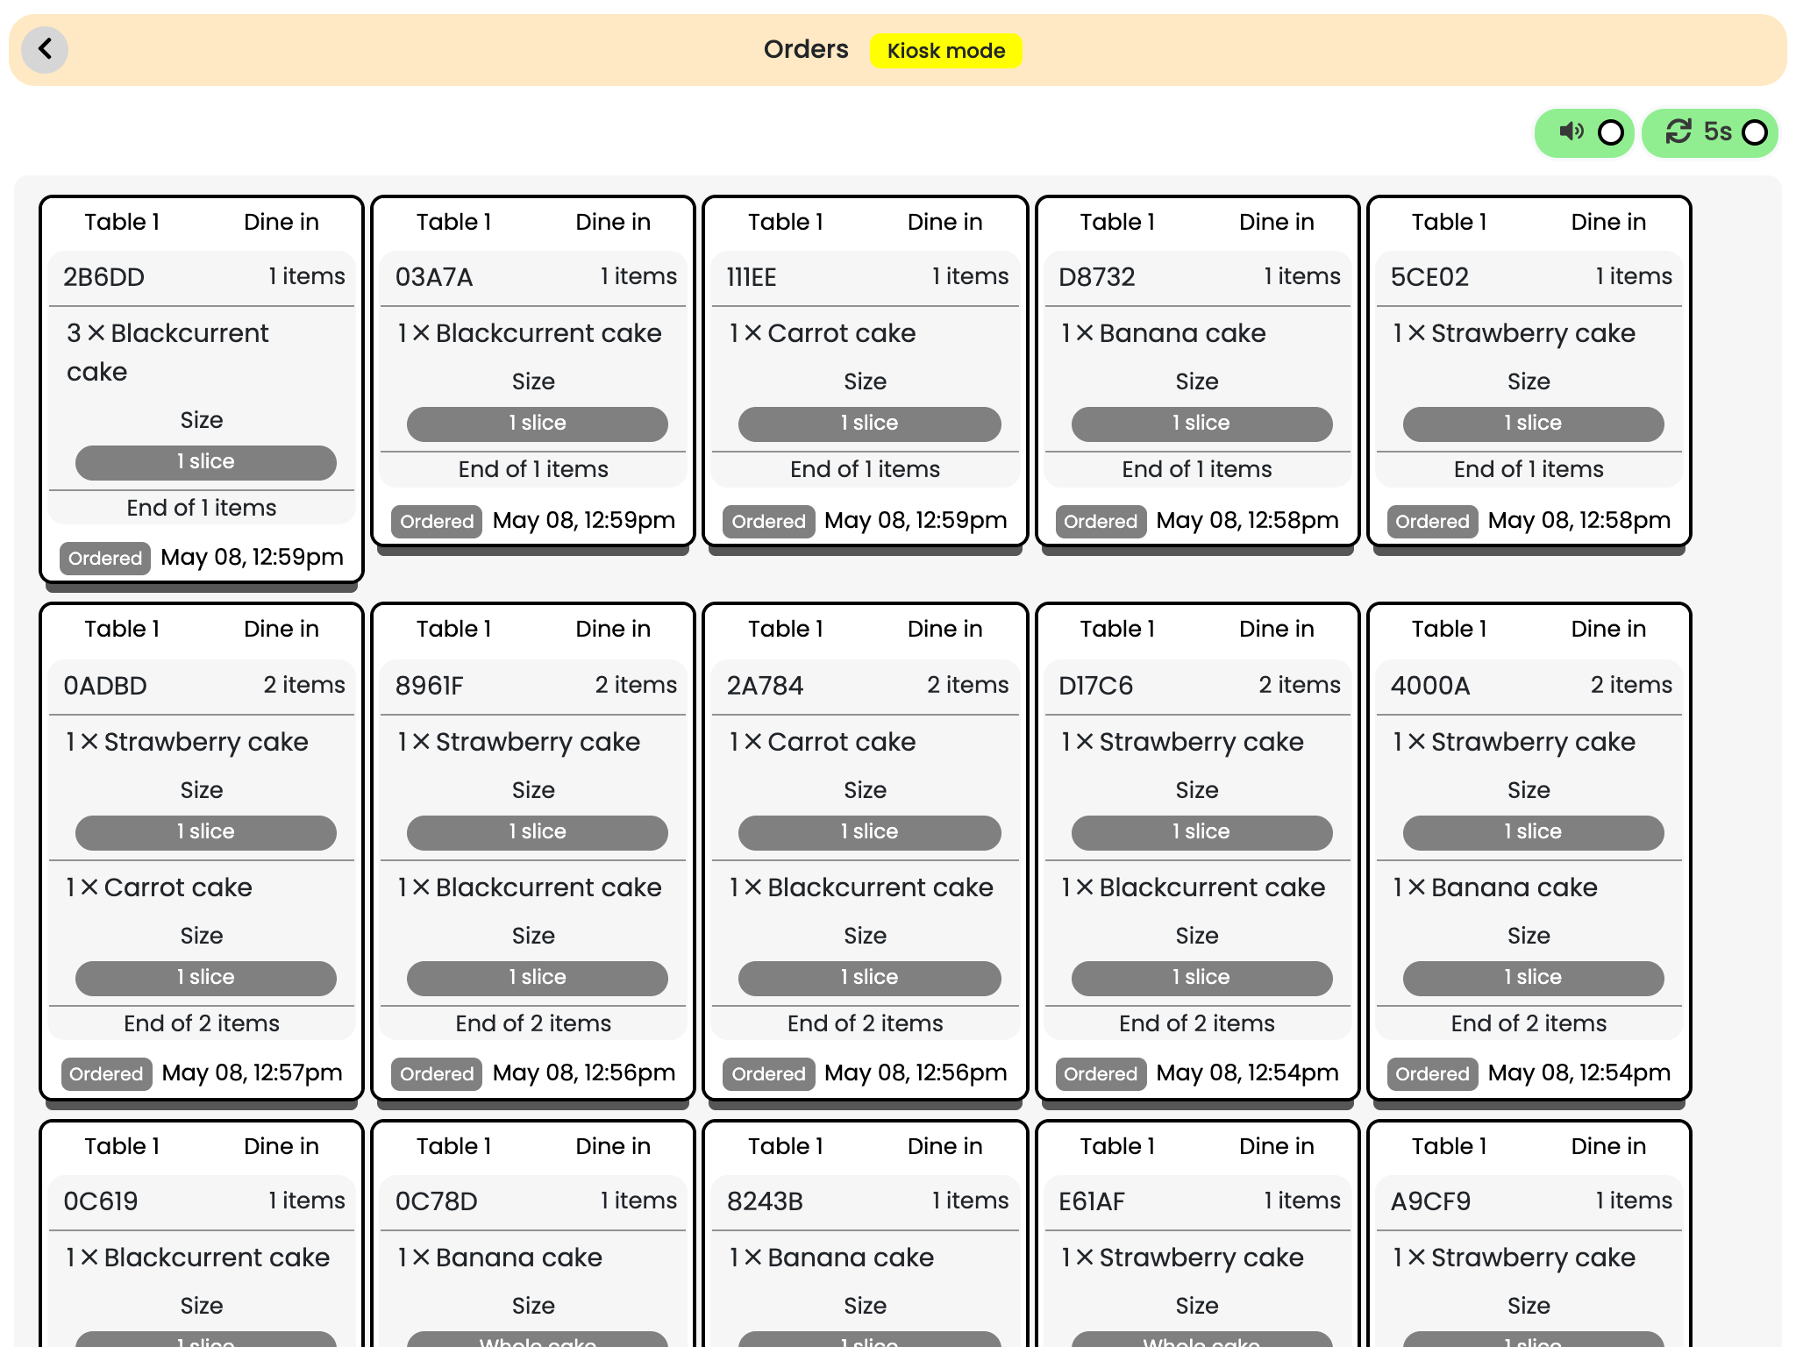The width and height of the screenshot is (1796, 1347).
Task: Toggle the sound alert switch
Action: pyautogui.click(x=1610, y=132)
